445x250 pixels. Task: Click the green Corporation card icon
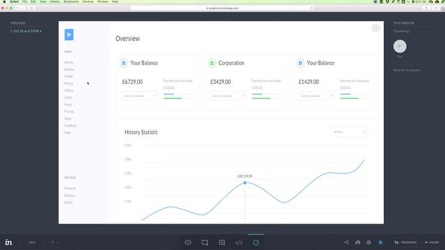point(212,63)
